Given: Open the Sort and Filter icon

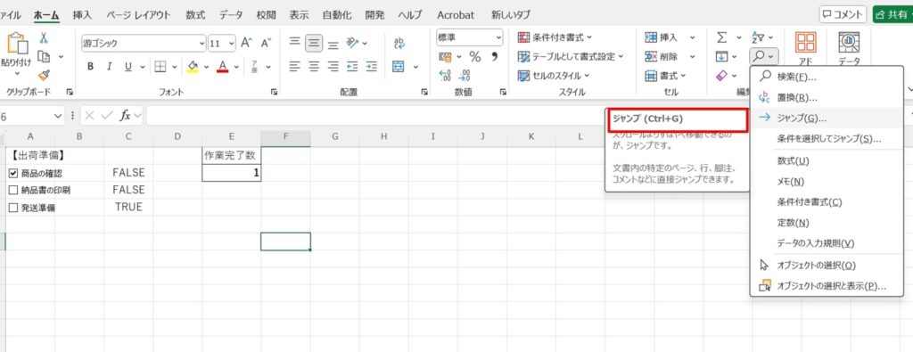Looking at the screenshot, I should point(758,37).
